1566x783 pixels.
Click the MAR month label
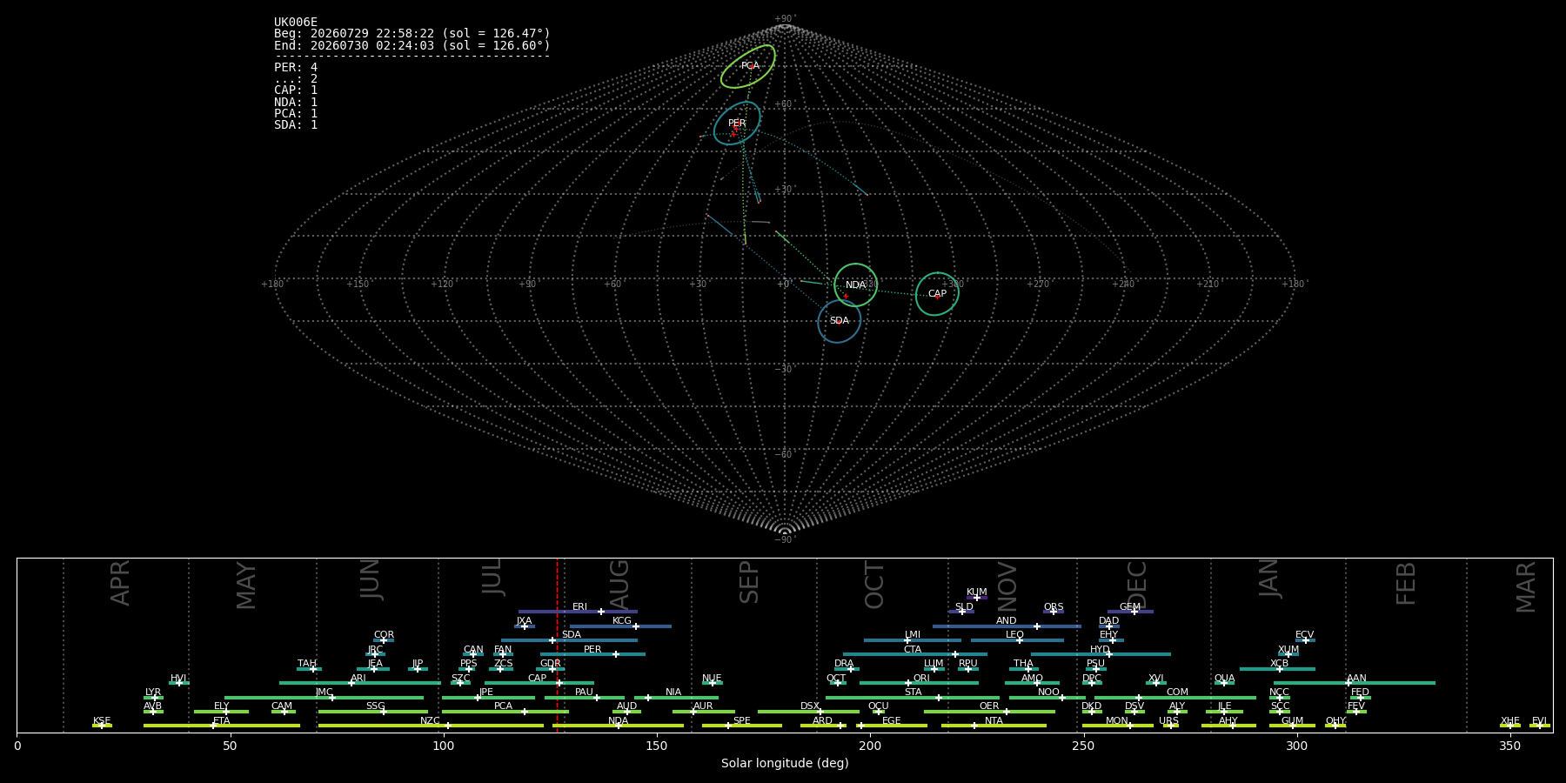click(1526, 586)
